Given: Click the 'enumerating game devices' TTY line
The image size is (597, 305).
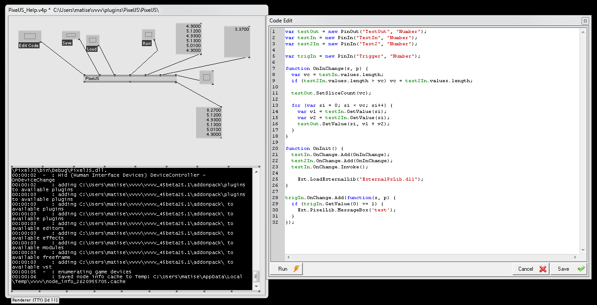Looking at the screenshot, I should [x=72, y=272].
